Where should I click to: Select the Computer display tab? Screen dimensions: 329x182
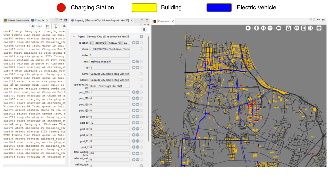click(164, 21)
